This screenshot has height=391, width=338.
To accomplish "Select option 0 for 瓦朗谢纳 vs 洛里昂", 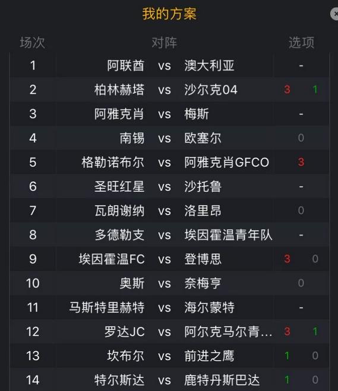I will point(301,210).
